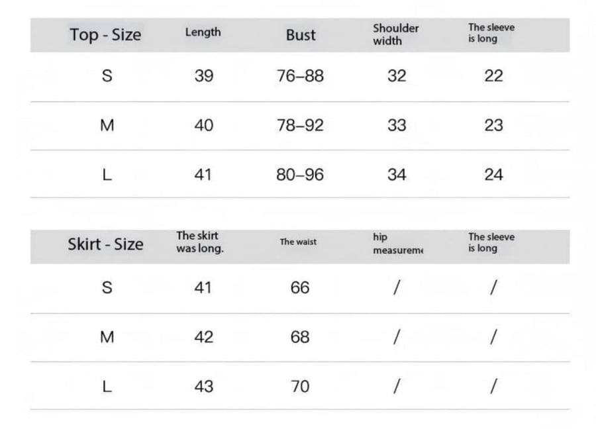Image resolution: width=596 pixels, height=429 pixels.
Task: Click the Top - Size header
Action: pyautogui.click(x=106, y=35)
